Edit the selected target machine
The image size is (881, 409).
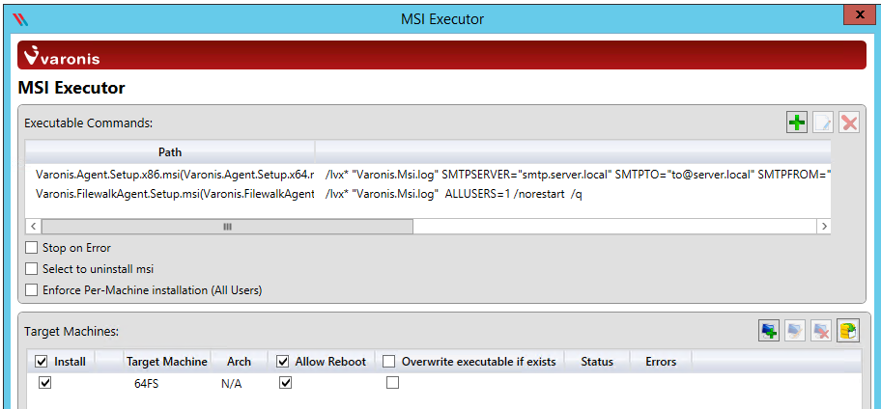(795, 331)
